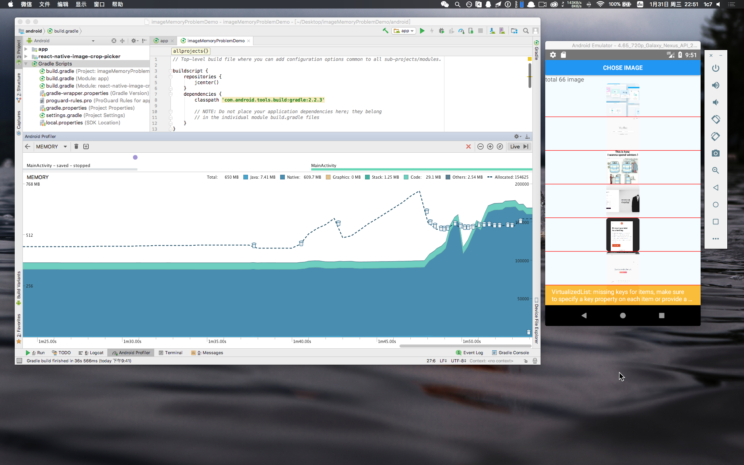Click emulator zoom magnifier icon
Viewport: 744px width, 465px height.
pyautogui.click(x=716, y=170)
